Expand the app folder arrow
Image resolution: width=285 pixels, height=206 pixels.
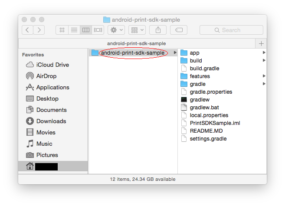coord(264,52)
